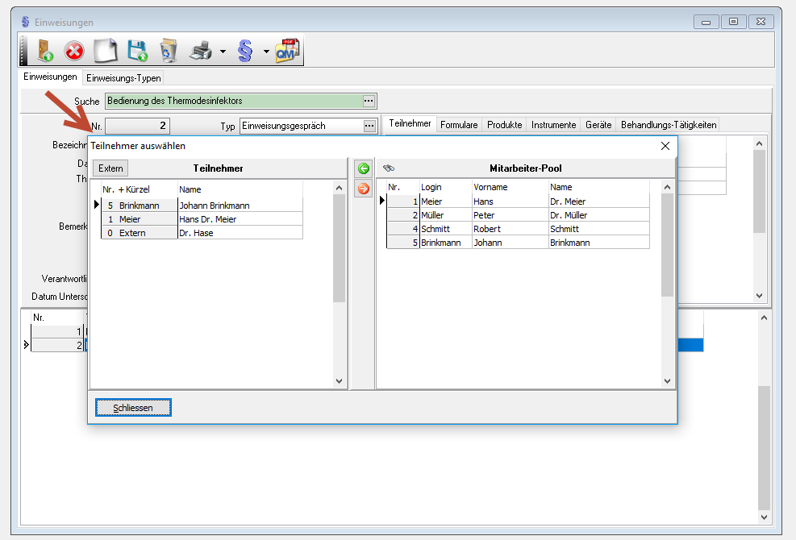
Task: Save using the floppy disk icon
Action: [137, 52]
